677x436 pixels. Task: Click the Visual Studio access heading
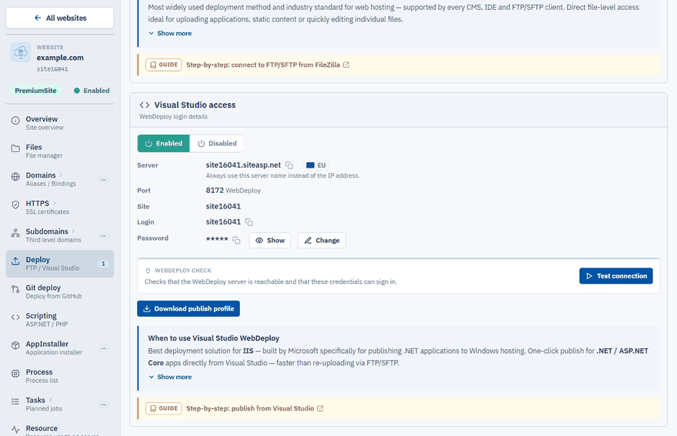click(195, 105)
